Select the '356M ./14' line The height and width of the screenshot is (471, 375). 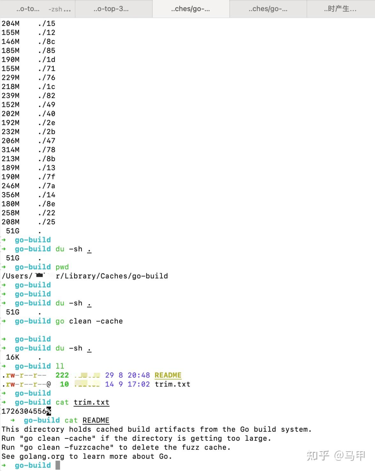(28, 195)
